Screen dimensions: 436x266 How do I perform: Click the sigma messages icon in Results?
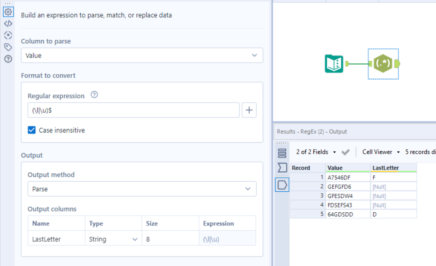coord(282,167)
